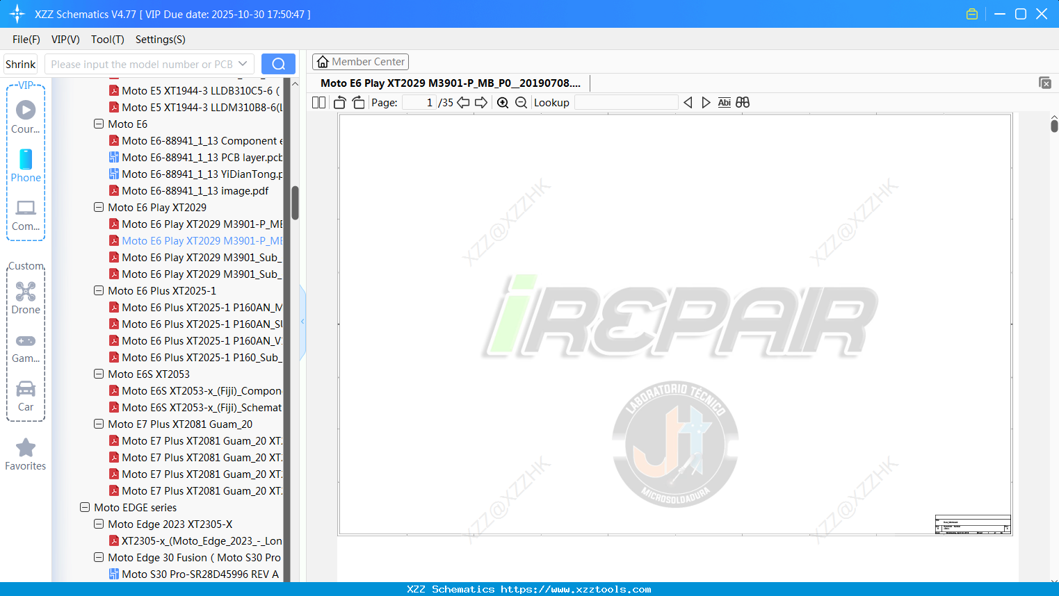The height and width of the screenshot is (596, 1059).
Task: Rotate the page counterclockwise
Action: click(x=340, y=103)
